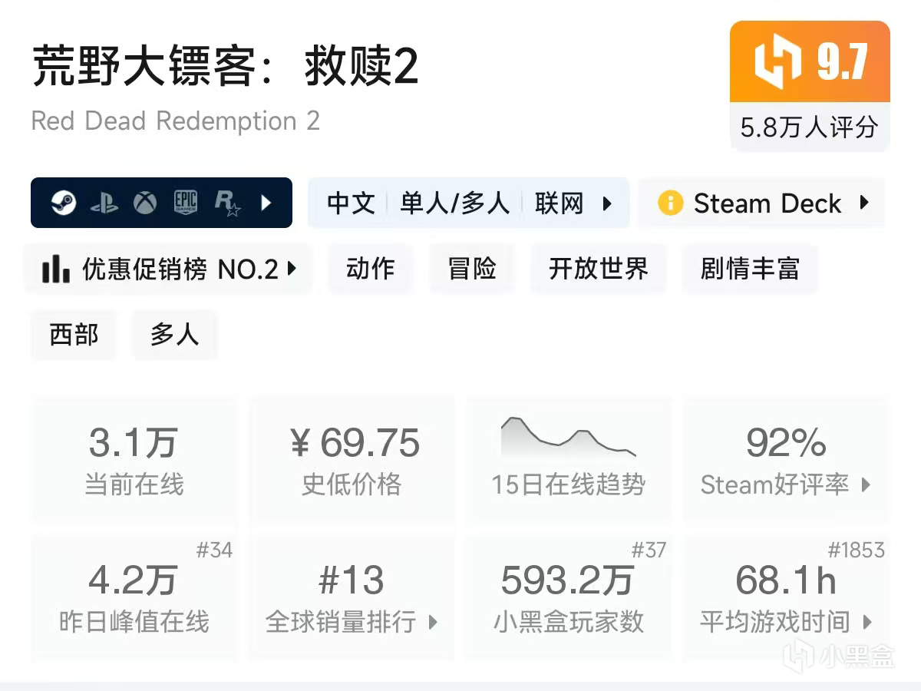
Task: Click the Steam Deck yellow info icon
Action: coord(670,203)
